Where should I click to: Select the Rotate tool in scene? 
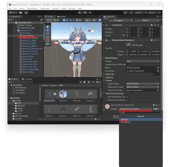(48, 34)
